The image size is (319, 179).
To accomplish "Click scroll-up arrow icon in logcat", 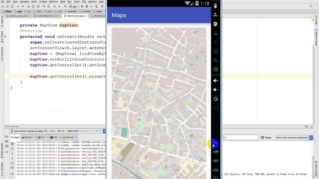I will click(12, 154).
